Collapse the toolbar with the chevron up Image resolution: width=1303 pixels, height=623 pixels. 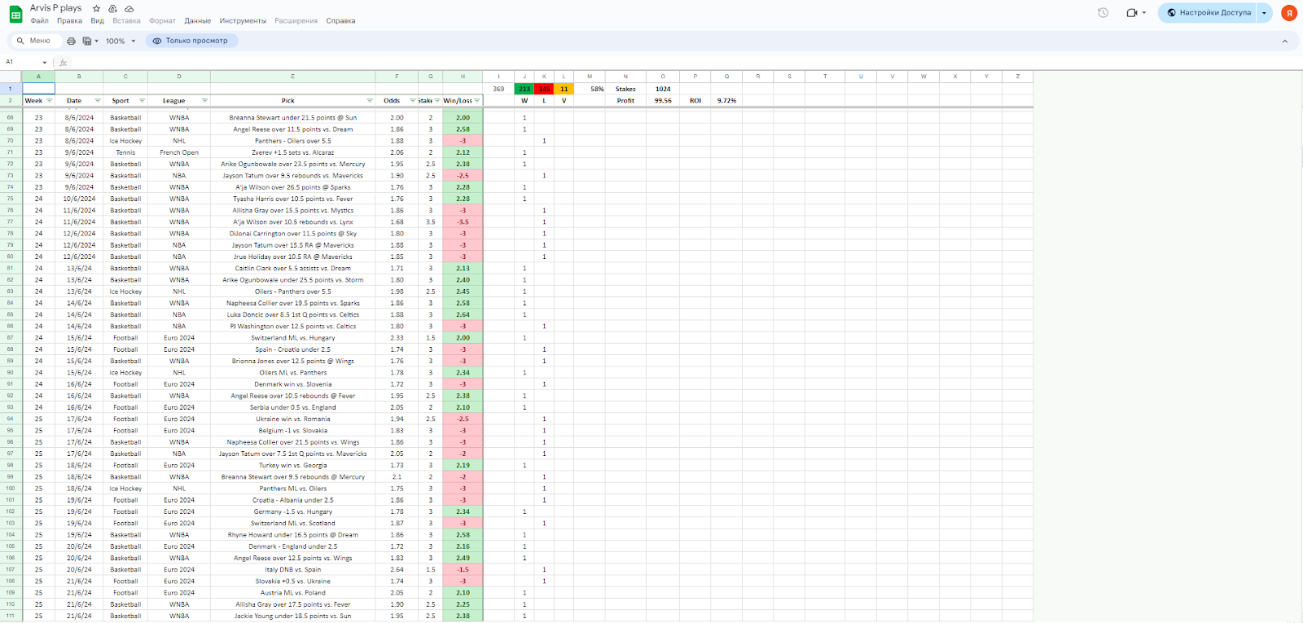pos(1285,41)
